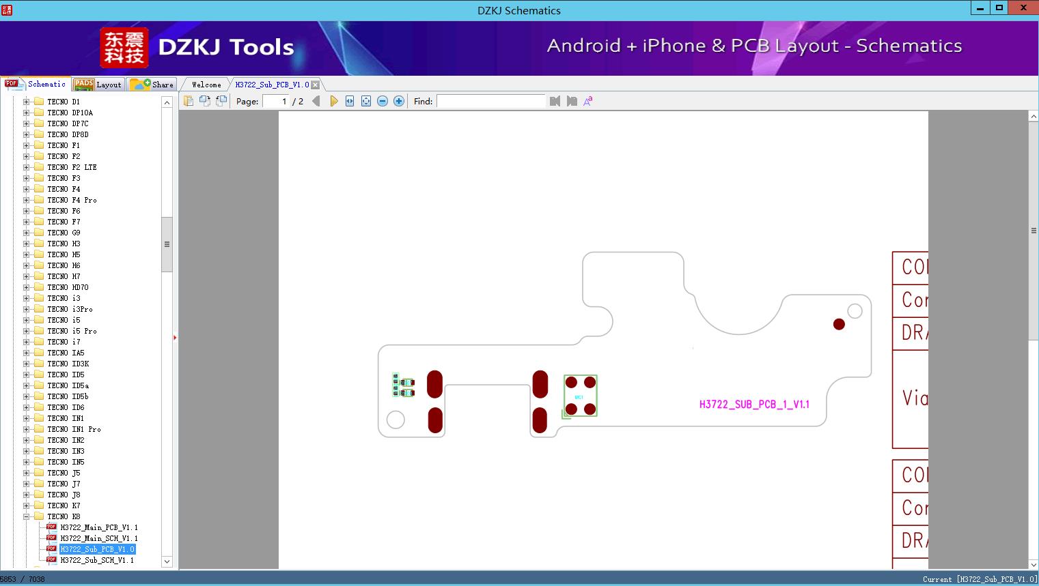Open the Welcome document tab
This screenshot has height=586, width=1039.
point(206,85)
